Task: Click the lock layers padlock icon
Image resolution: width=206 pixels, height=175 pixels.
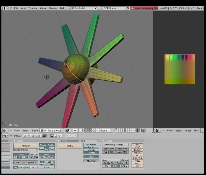Action: (138, 130)
